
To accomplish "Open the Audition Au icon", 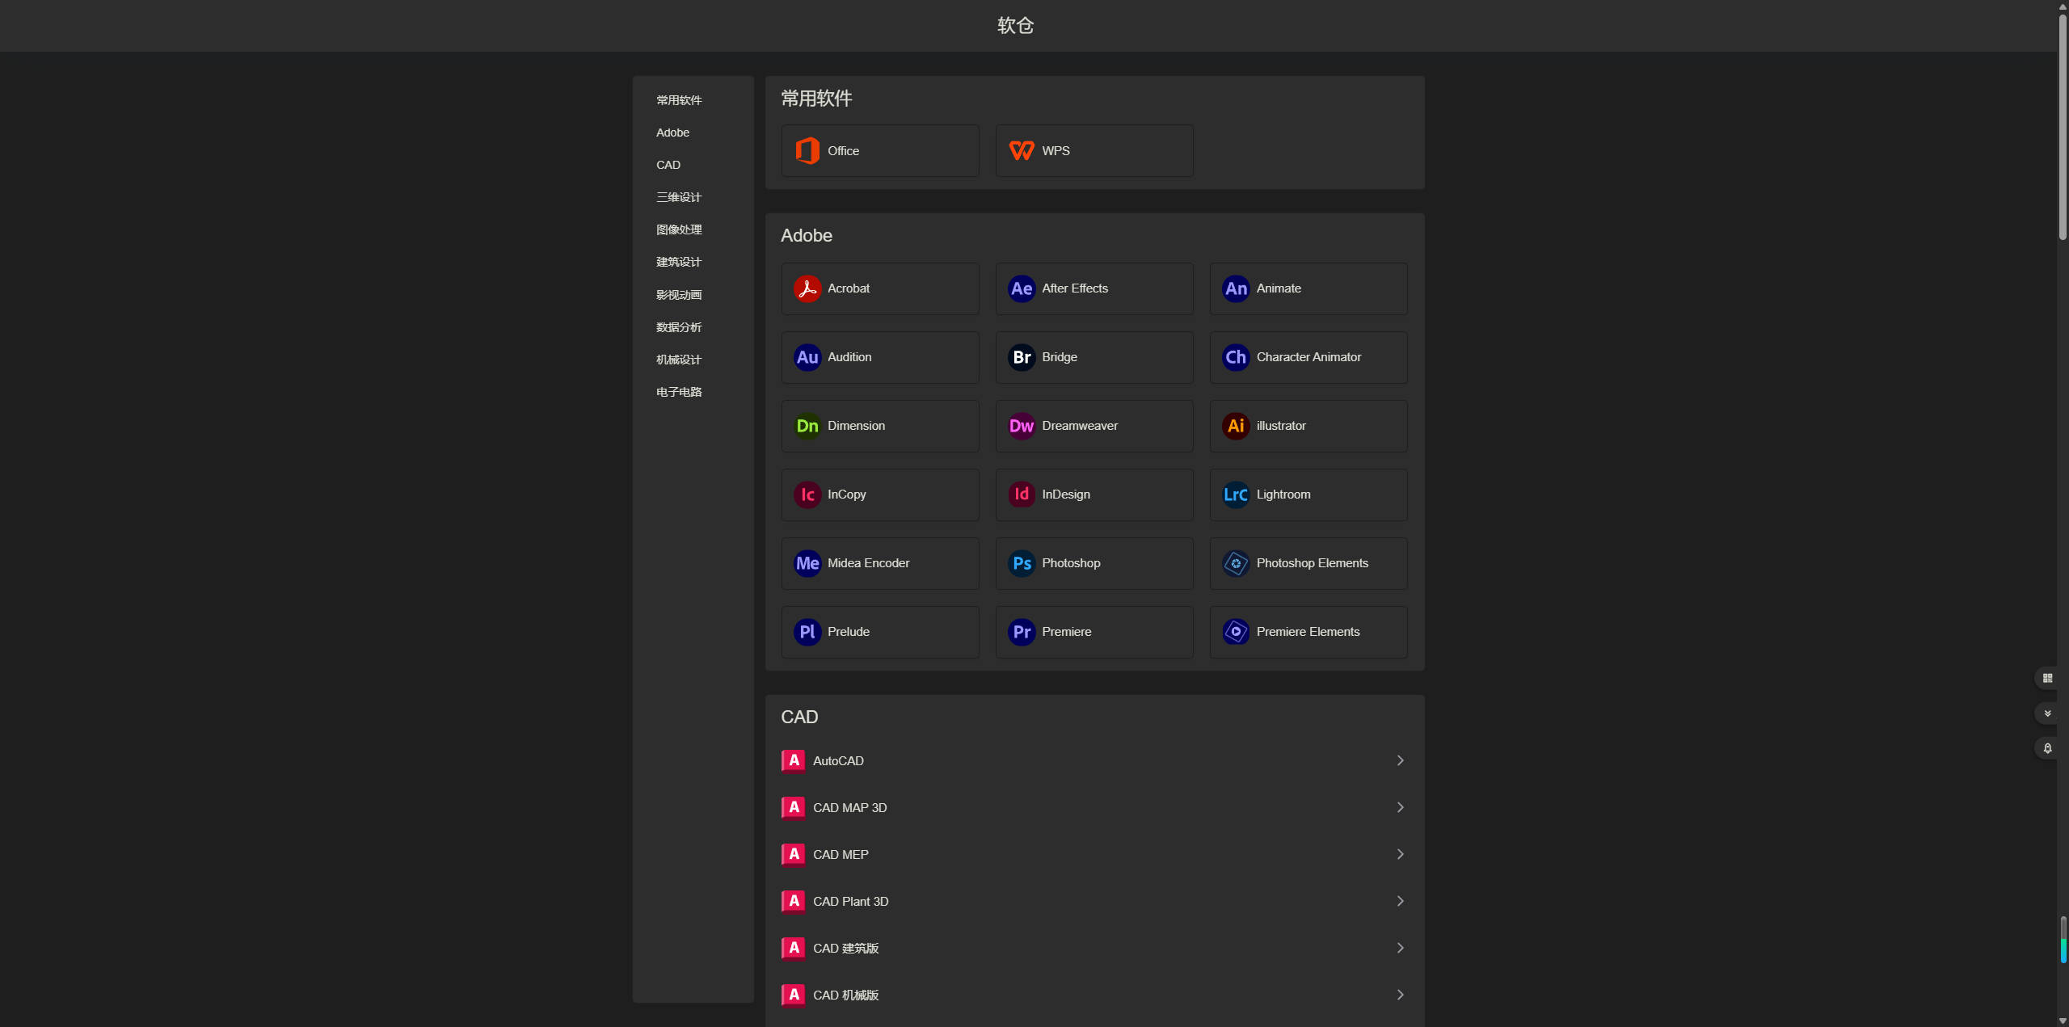I will pyautogui.click(x=807, y=357).
